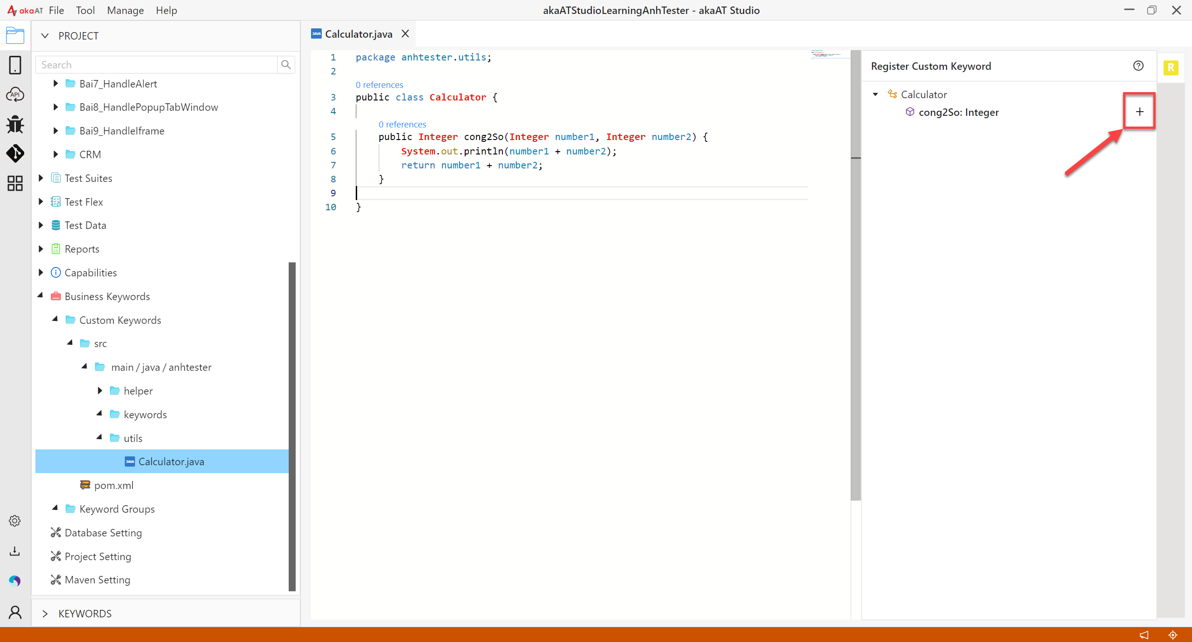Click the akaAT logo in title bar
The image size is (1192, 642).
point(25,10)
